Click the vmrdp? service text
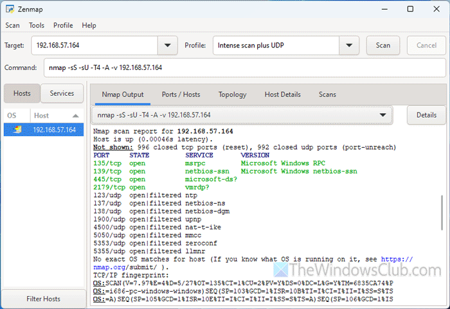This screenshot has height=309, width=450. pyautogui.click(x=197, y=188)
